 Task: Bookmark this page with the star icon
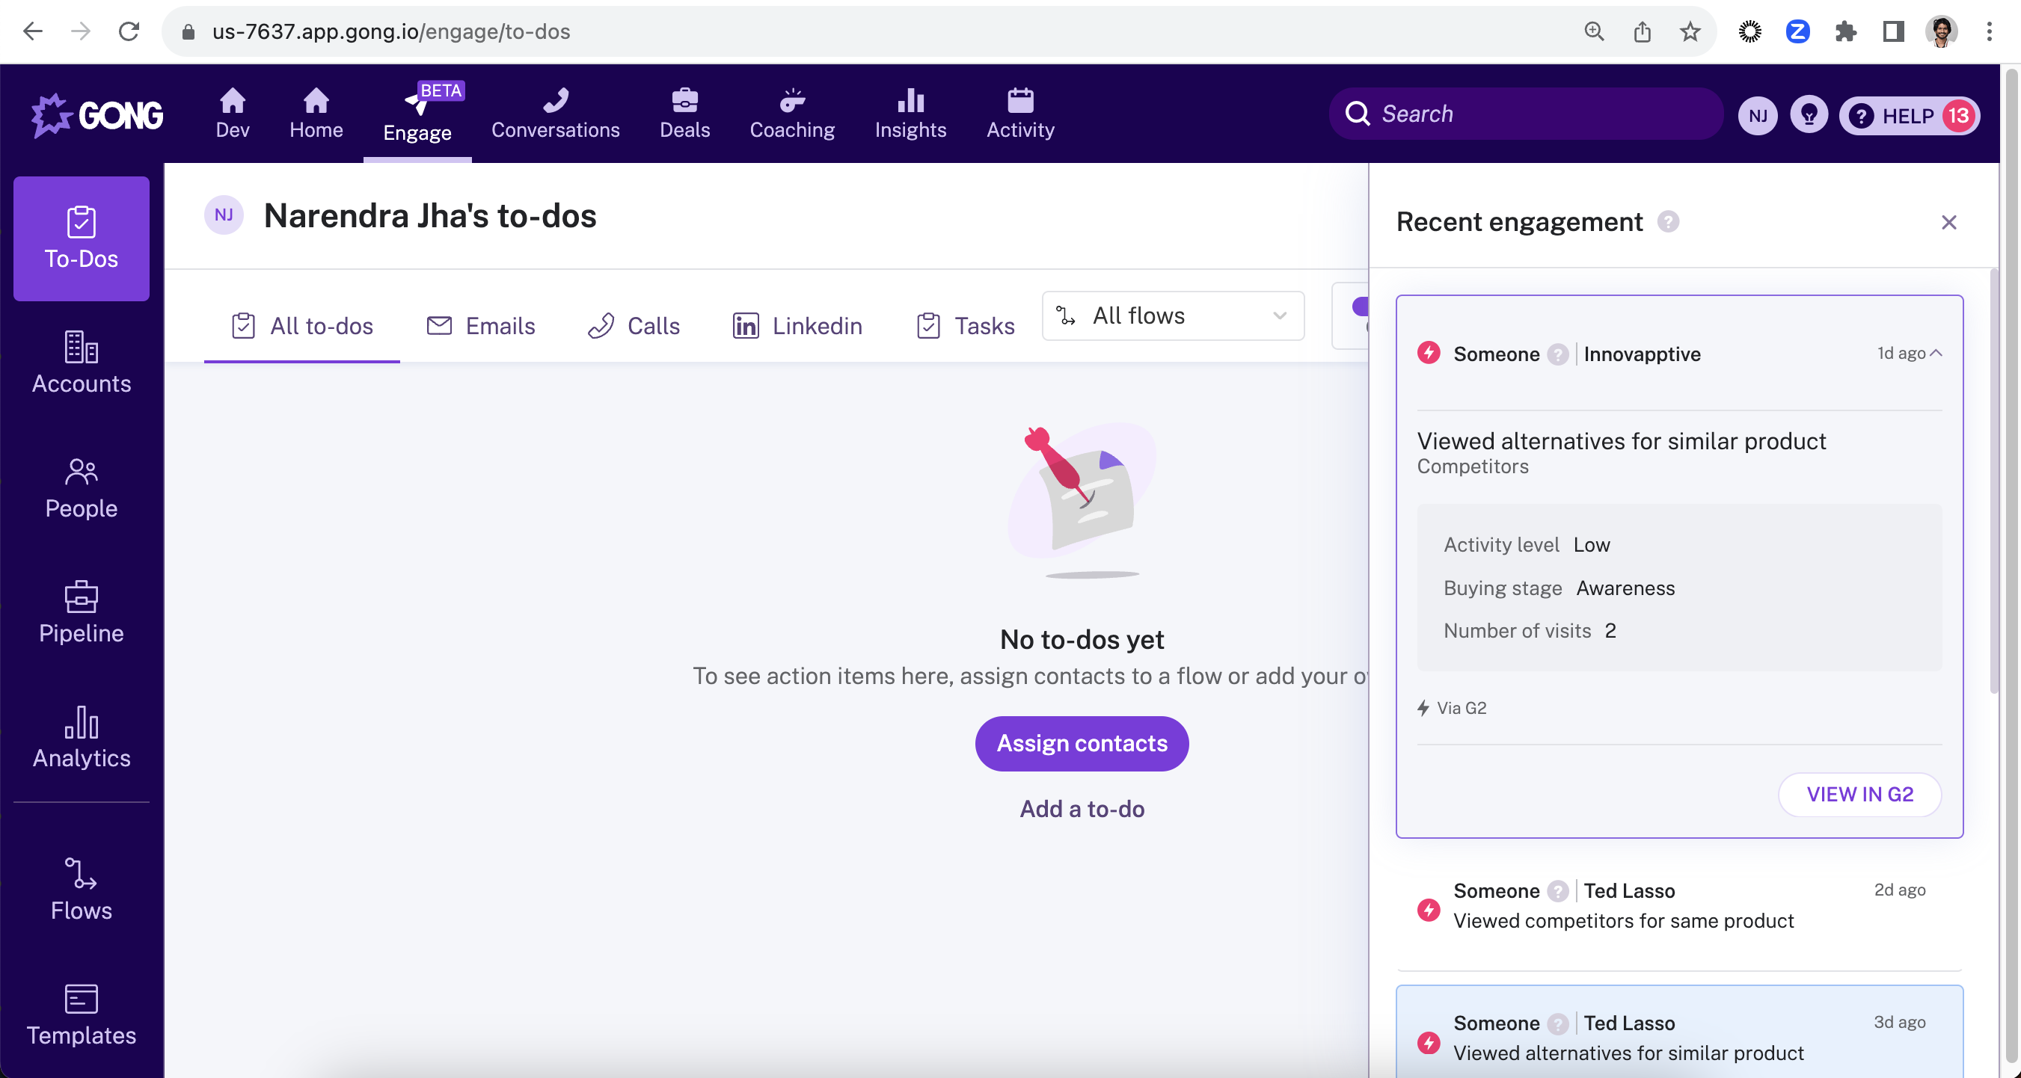pos(1689,31)
